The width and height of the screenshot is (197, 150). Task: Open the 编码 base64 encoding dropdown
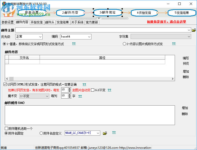[x=76, y=37]
